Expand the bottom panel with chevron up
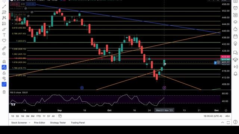The height and width of the screenshot is (134, 239). click(x=223, y=122)
